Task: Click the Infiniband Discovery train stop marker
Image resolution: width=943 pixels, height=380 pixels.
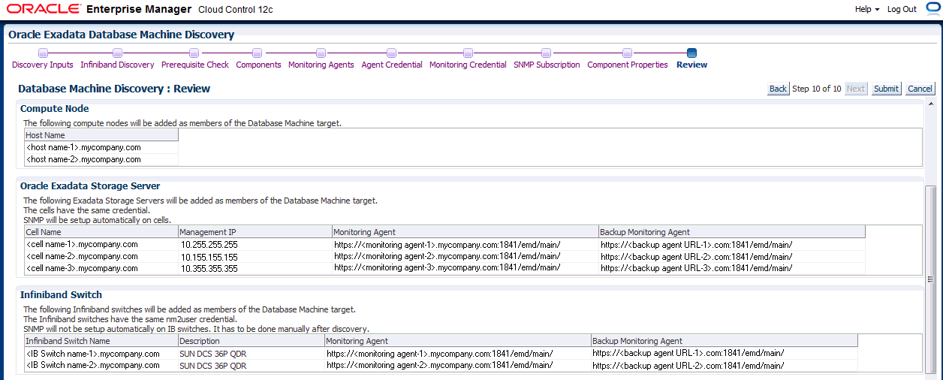Action: click(x=117, y=53)
